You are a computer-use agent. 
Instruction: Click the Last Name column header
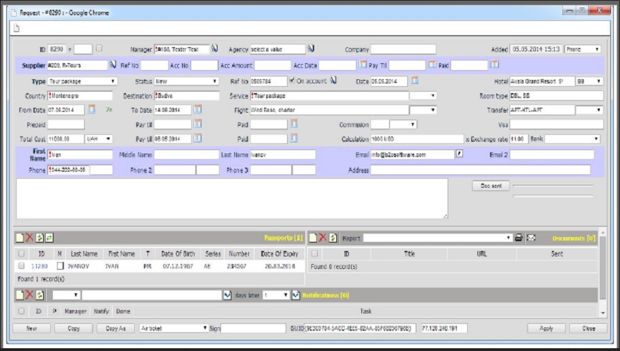tap(84, 254)
